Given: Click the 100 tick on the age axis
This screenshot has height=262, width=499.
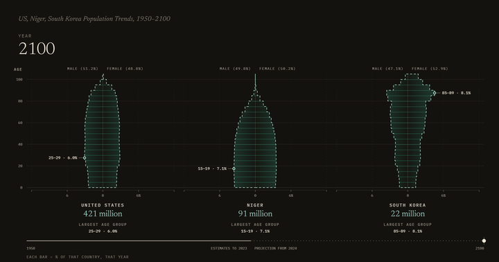Looking at the screenshot, I should click(x=19, y=79).
